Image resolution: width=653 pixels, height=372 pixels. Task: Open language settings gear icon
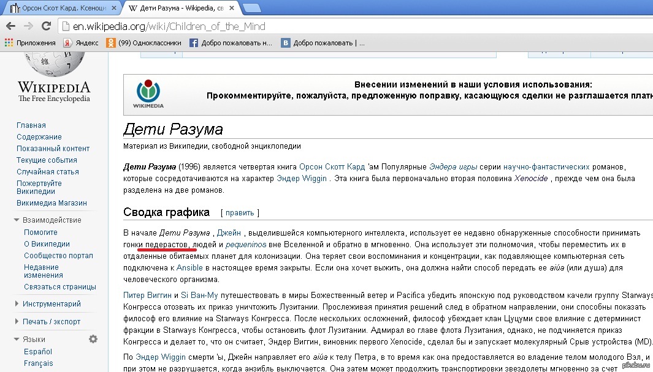(93, 339)
